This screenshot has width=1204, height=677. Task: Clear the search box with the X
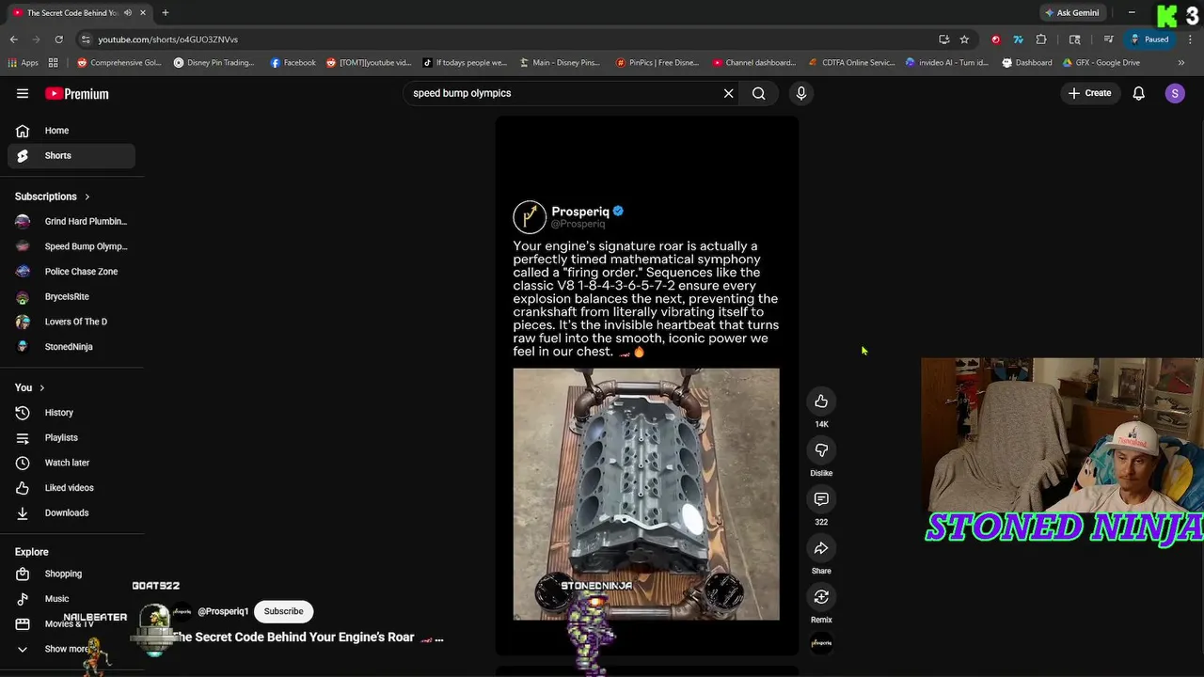click(x=728, y=93)
